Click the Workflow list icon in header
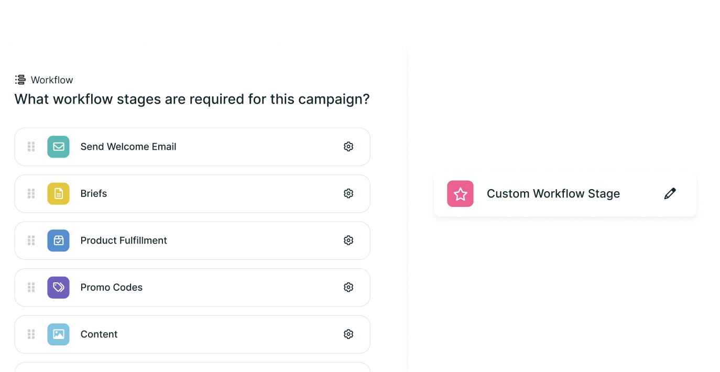The height and width of the screenshot is (372, 720). [x=20, y=80]
